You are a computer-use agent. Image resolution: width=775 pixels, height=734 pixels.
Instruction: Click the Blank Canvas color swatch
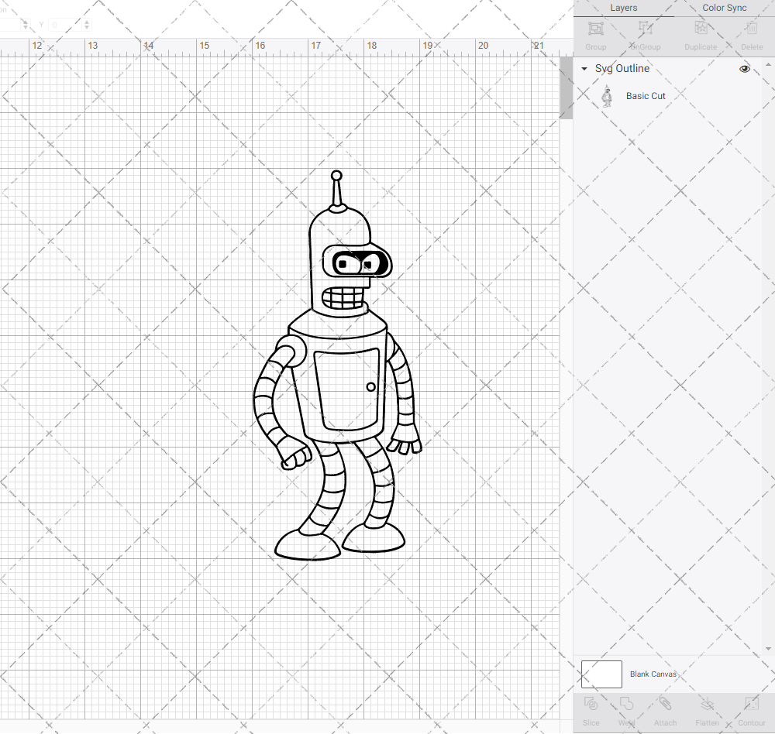[601, 674]
